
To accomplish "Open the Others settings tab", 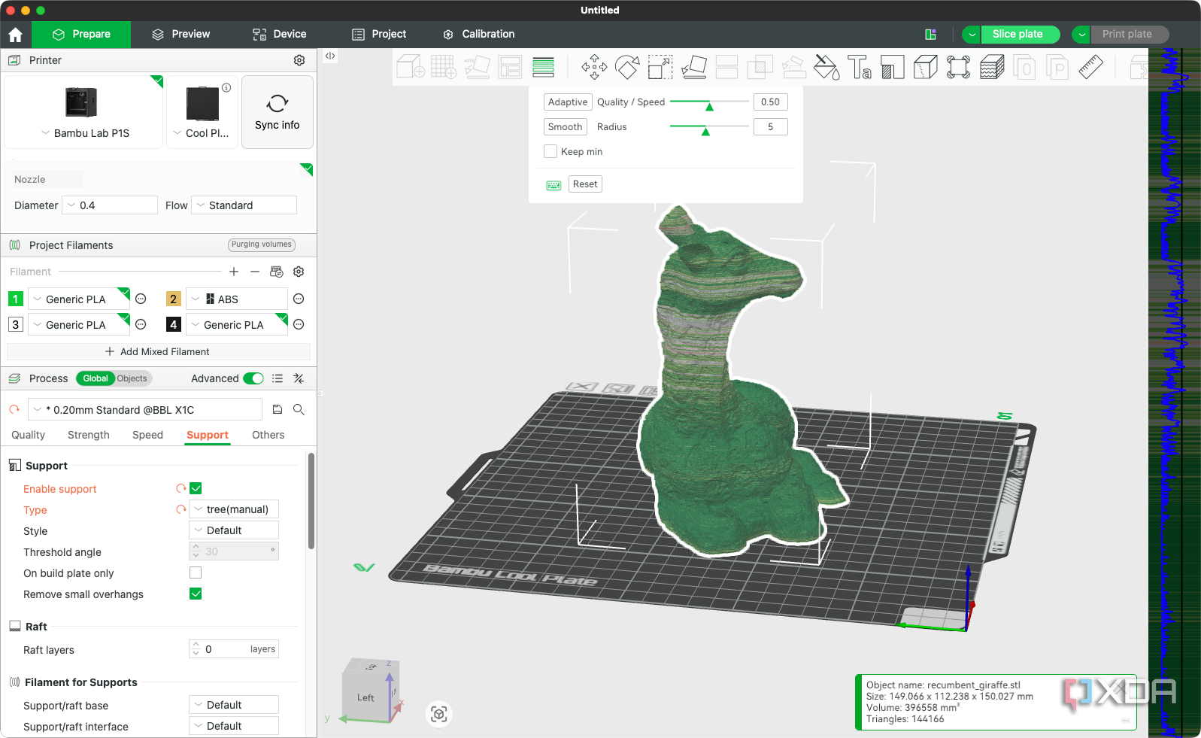I will [x=268, y=435].
